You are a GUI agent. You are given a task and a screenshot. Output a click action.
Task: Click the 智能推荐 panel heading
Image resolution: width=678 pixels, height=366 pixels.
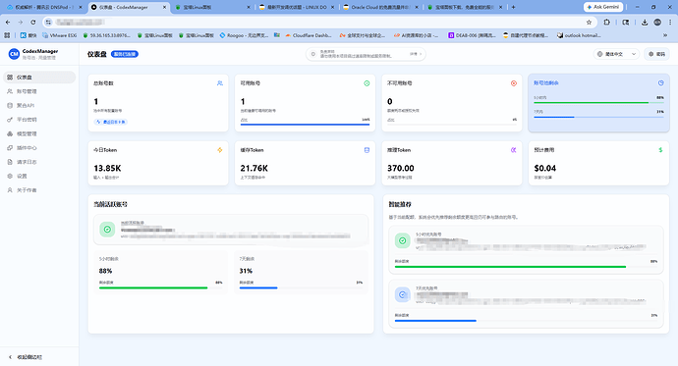click(x=400, y=204)
